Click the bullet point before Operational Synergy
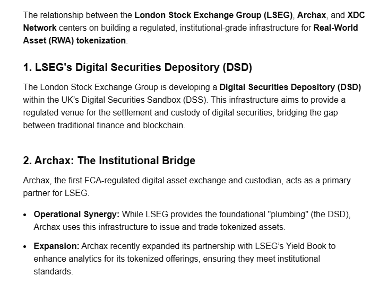Image resolution: width=388 pixels, height=285 pixels. [25, 215]
